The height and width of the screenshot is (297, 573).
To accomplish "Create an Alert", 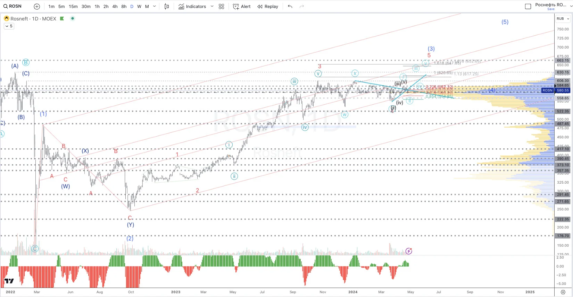I will 242,6.
